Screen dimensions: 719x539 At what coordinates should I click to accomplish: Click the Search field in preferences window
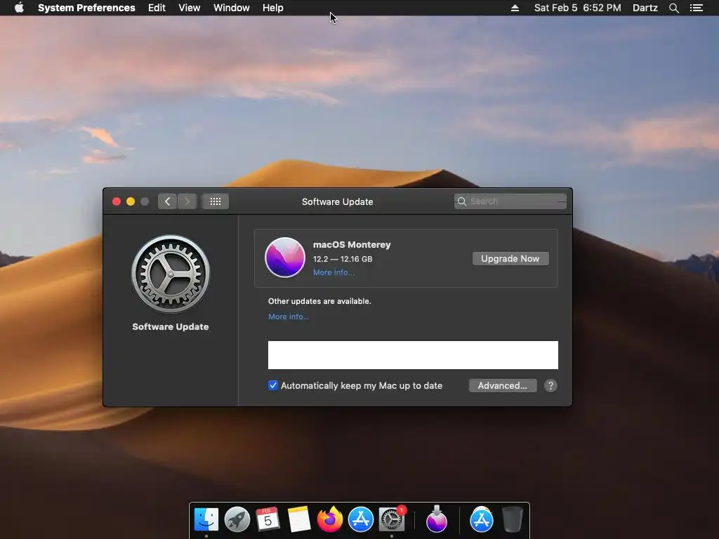click(x=510, y=201)
